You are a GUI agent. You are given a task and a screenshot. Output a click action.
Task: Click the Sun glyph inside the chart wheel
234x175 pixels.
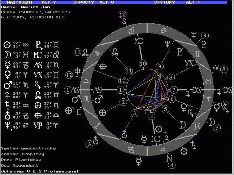pos(158,129)
